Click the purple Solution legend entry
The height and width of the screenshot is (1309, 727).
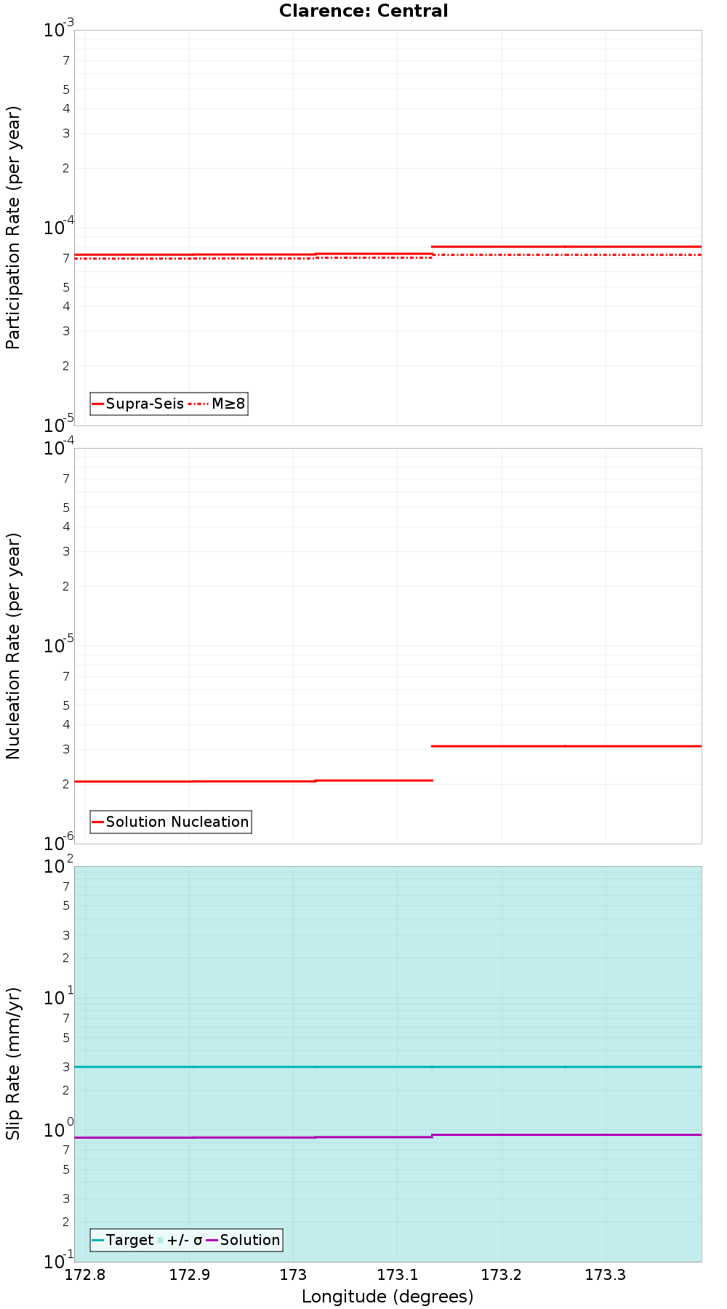tap(243, 1240)
